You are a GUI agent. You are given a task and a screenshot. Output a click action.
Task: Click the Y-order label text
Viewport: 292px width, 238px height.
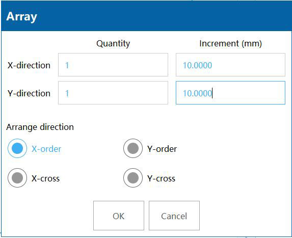(162, 149)
